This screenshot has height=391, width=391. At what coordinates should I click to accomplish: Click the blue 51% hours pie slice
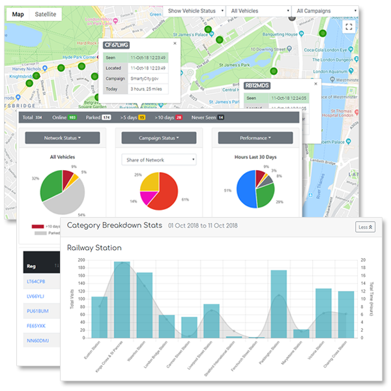coord(246,190)
